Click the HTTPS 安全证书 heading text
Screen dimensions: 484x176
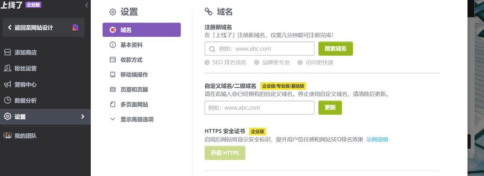tap(225, 131)
